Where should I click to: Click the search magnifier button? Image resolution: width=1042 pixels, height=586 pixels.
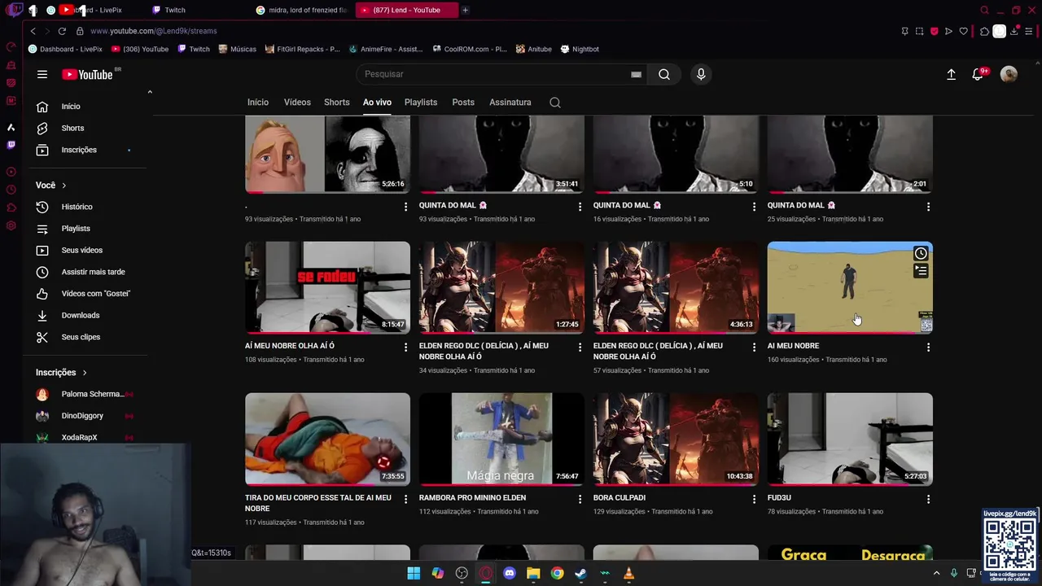pos(664,74)
